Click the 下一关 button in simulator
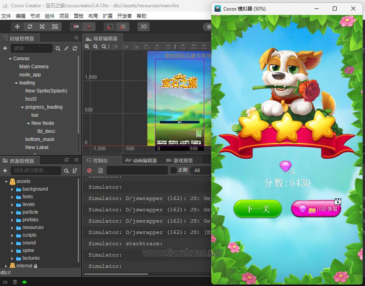The width and height of the screenshot is (365, 286). click(257, 209)
